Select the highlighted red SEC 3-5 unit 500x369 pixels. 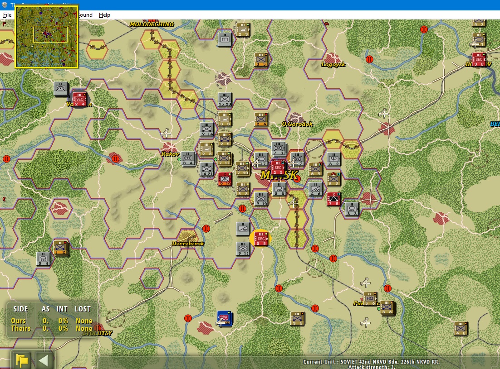(x=261, y=239)
